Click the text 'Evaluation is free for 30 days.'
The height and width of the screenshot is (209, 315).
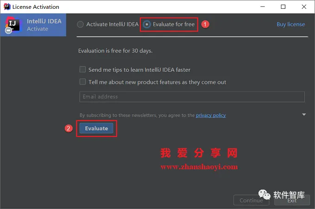115,51
